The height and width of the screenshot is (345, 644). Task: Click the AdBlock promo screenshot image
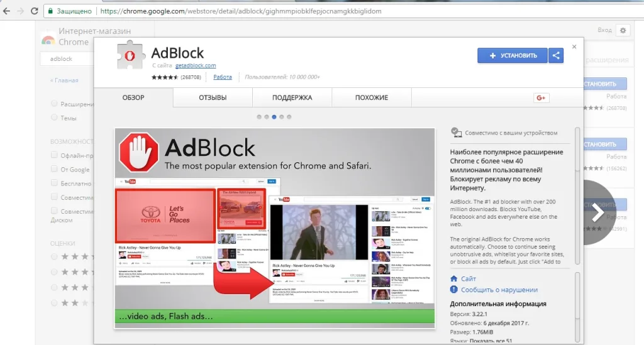coord(275,228)
